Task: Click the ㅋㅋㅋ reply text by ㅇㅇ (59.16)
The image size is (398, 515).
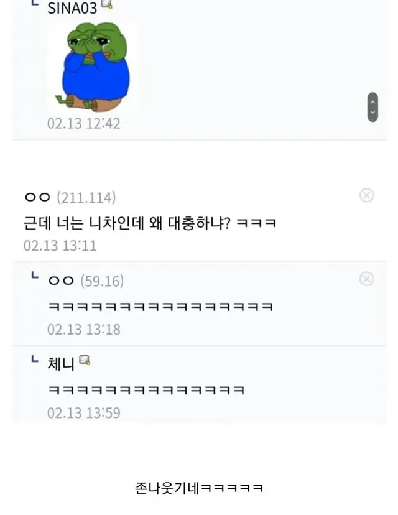Action: [160, 306]
